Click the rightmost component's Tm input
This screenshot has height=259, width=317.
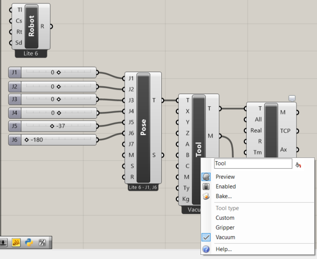[x=257, y=152]
